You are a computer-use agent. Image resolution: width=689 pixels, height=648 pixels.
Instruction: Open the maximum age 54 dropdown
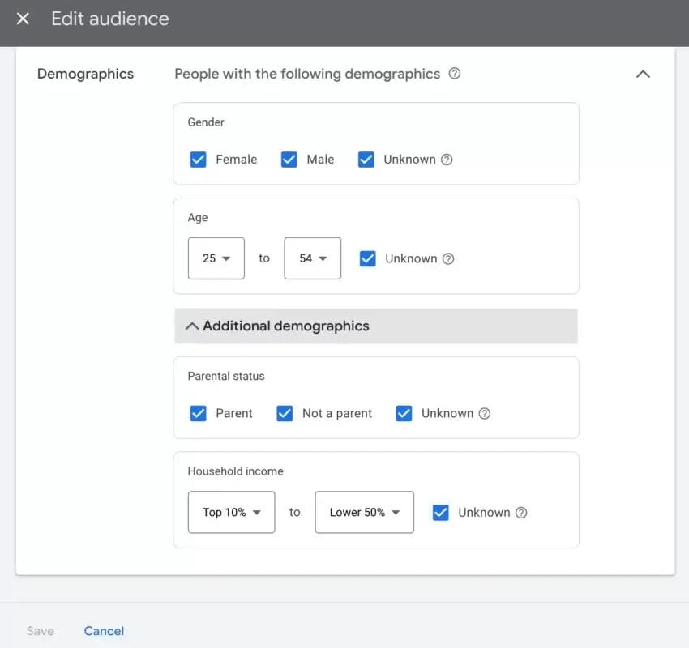coord(312,258)
